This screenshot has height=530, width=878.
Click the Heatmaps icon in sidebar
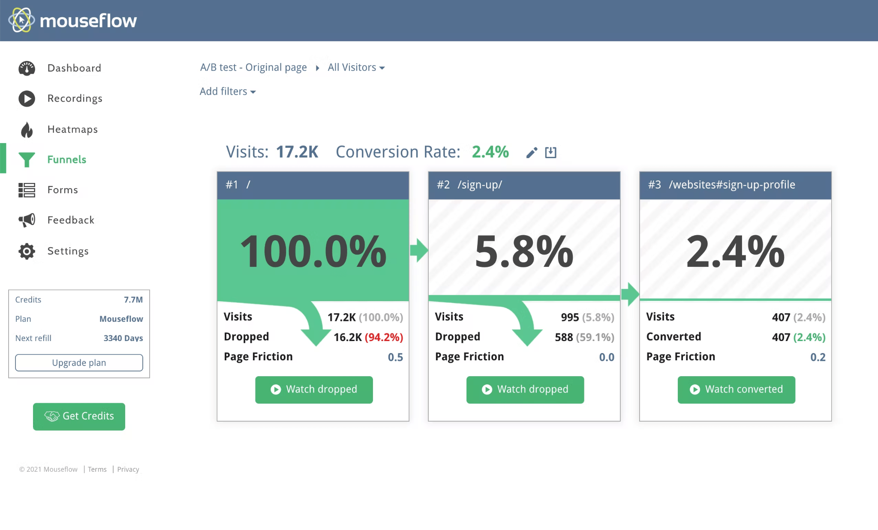click(27, 129)
